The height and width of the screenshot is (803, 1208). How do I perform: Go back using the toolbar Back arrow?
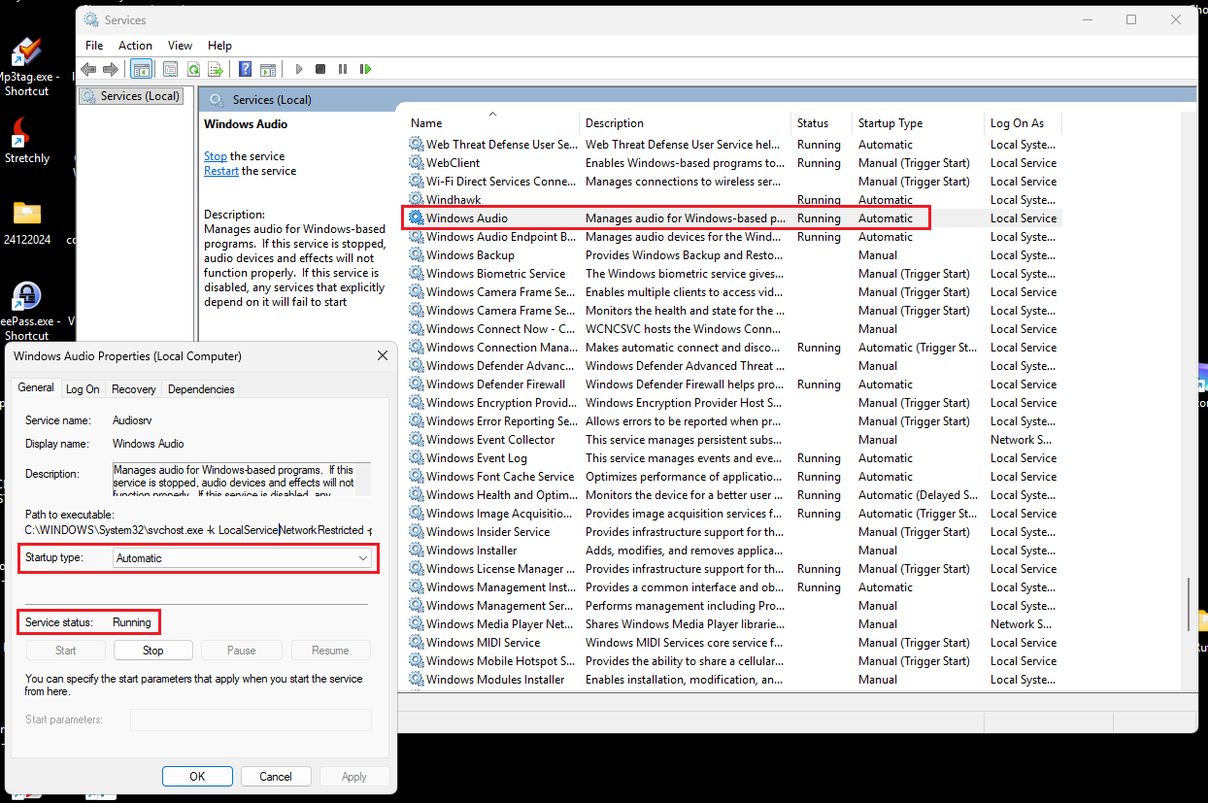pos(89,69)
